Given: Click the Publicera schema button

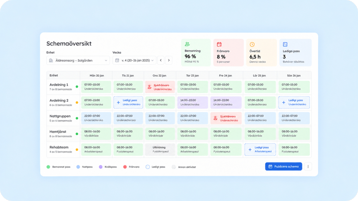Looking at the screenshot, I should (x=284, y=167).
